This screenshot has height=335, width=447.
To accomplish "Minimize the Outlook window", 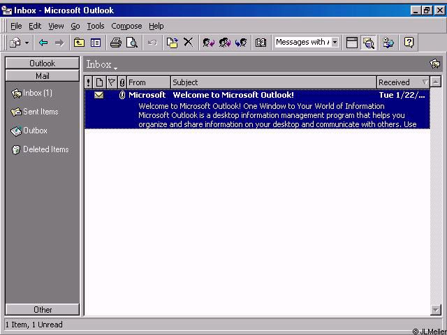I will [416, 10].
